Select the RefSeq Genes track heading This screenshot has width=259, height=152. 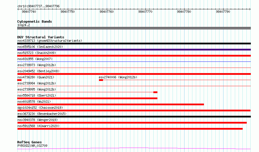pyautogui.click(x=29, y=142)
